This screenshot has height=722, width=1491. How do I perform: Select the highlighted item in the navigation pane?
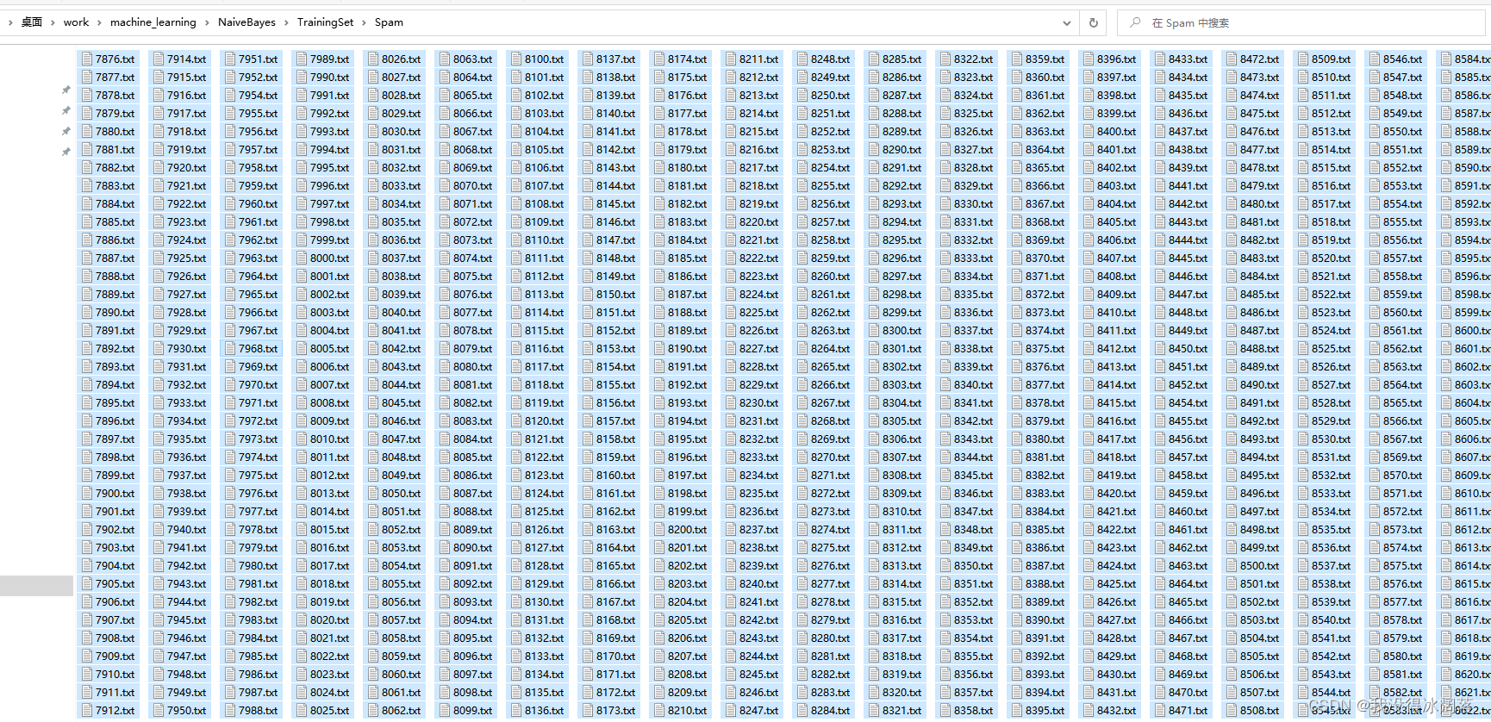(x=36, y=586)
